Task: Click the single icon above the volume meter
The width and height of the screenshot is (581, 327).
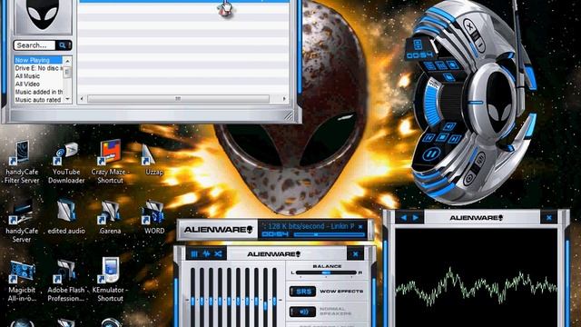Action: point(448,76)
